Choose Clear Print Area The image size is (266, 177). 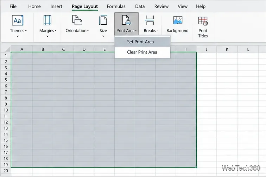pyautogui.click(x=142, y=52)
